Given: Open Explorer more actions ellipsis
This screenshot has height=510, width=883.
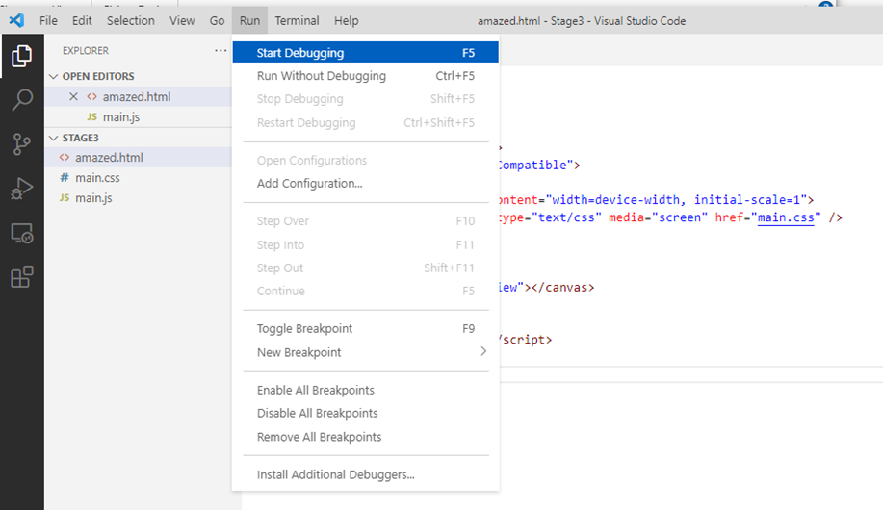Looking at the screenshot, I should (x=221, y=51).
